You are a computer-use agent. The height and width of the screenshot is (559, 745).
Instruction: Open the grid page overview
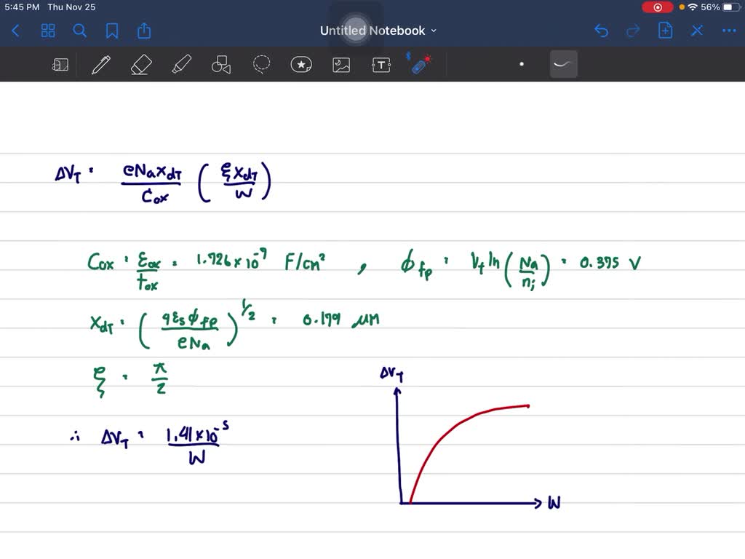[48, 31]
